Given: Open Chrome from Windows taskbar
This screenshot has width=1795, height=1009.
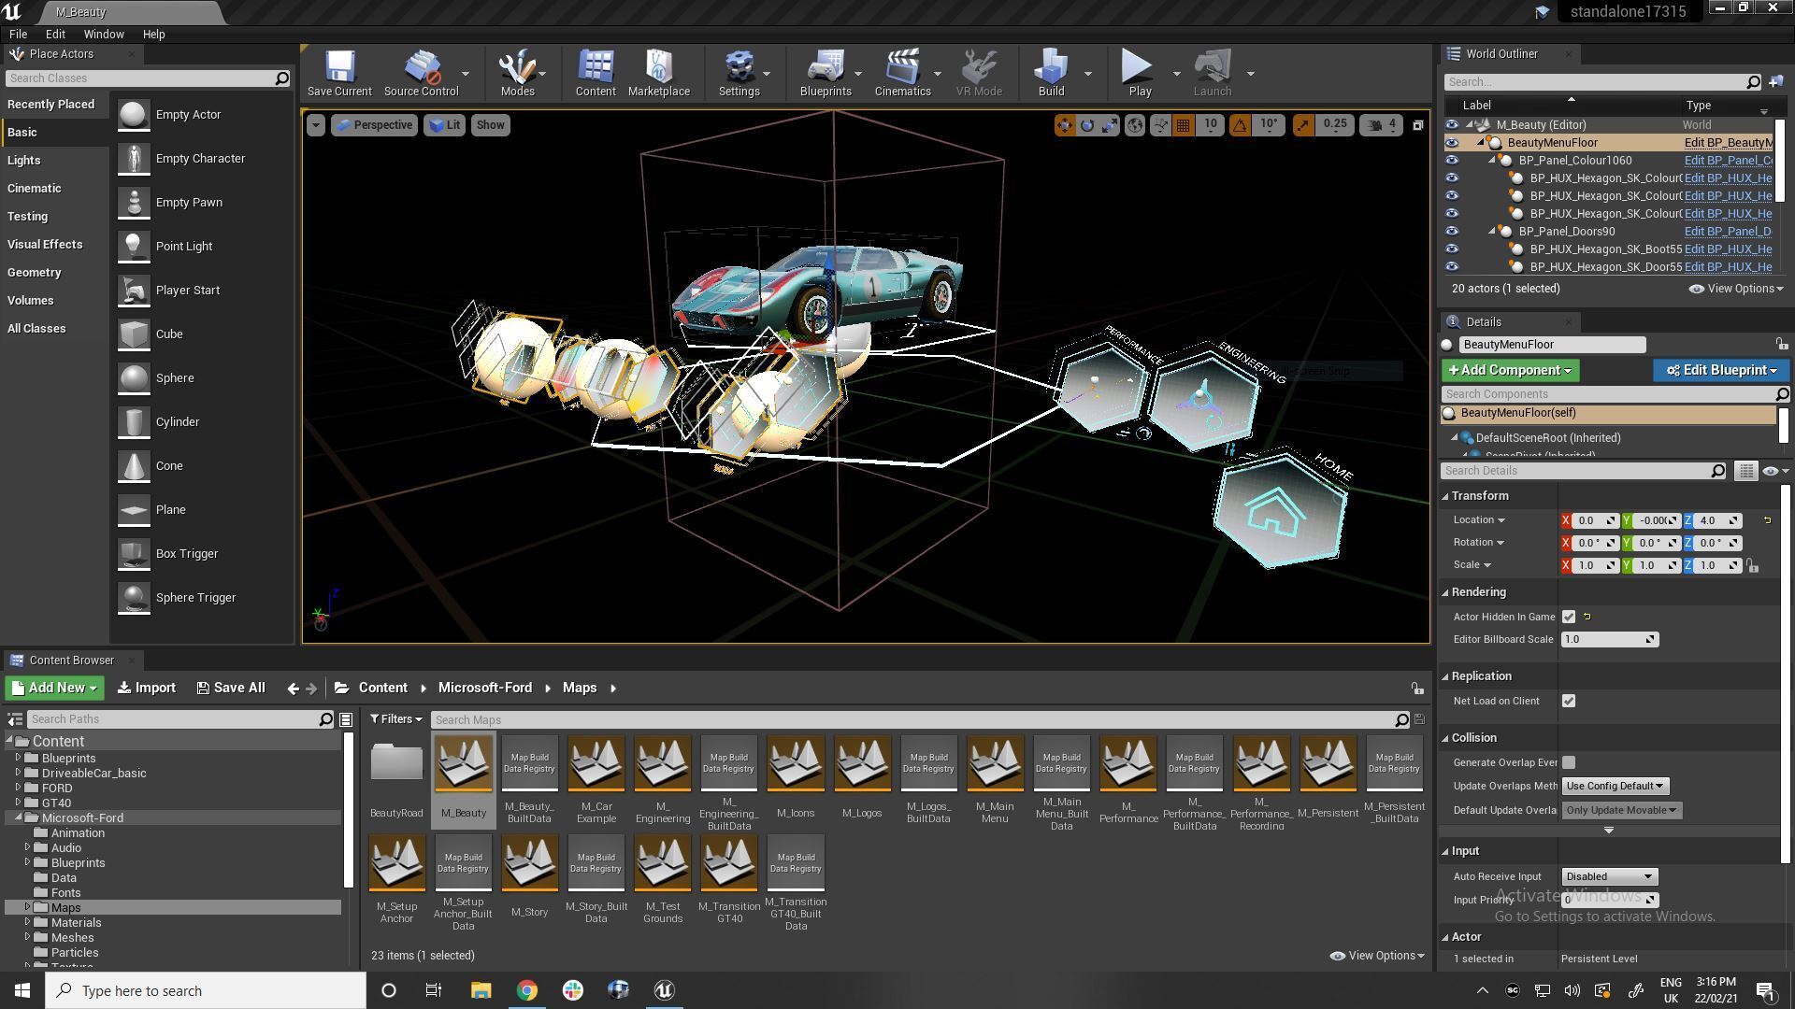Looking at the screenshot, I should (x=527, y=990).
